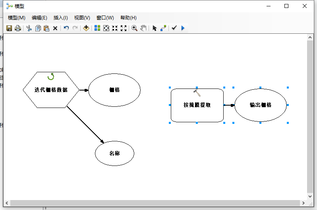317x210 pixels.
Task: Open the 编辑(E) menu
Action: (x=39, y=18)
